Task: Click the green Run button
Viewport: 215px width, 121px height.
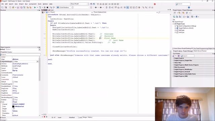Action: tap(35, 7)
